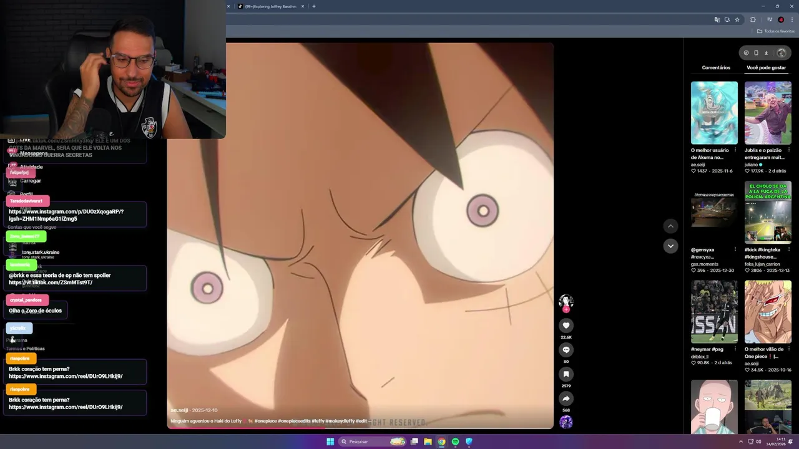Open profile avatar in TikTok header pill
The height and width of the screenshot is (449, 799).
coord(781,53)
